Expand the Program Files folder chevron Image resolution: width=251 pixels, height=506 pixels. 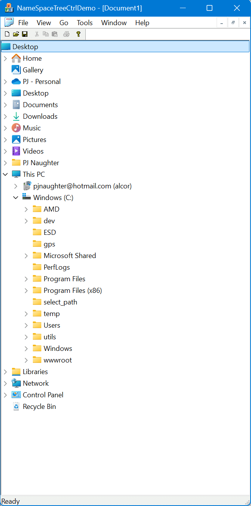[26, 279]
